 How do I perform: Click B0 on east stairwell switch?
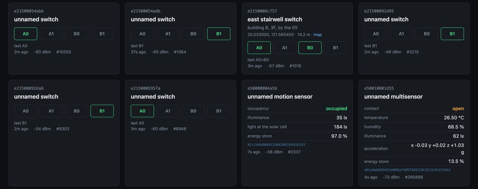310,48
